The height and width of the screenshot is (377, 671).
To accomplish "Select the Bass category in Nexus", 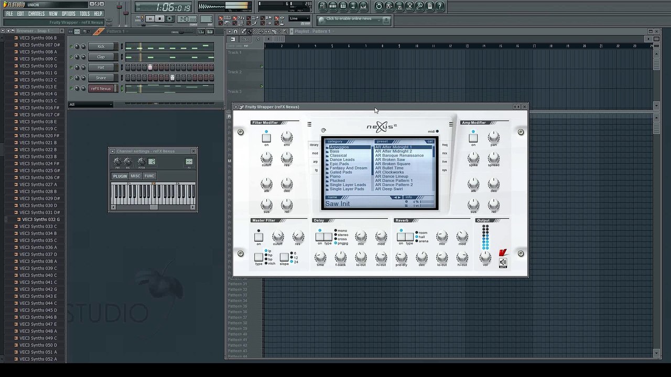I will 334,151.
